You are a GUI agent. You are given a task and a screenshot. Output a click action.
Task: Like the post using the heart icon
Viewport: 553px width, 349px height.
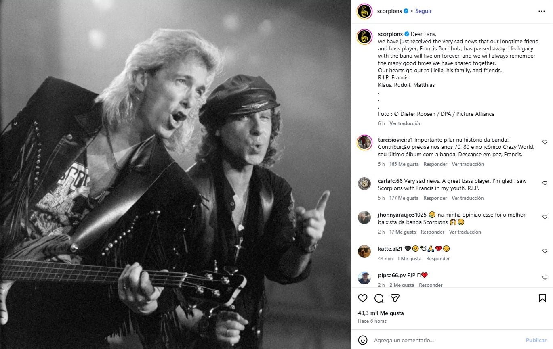pos(362,298)
